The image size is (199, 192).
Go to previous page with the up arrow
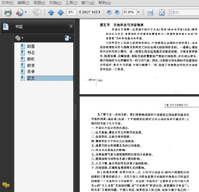[51, 13]
